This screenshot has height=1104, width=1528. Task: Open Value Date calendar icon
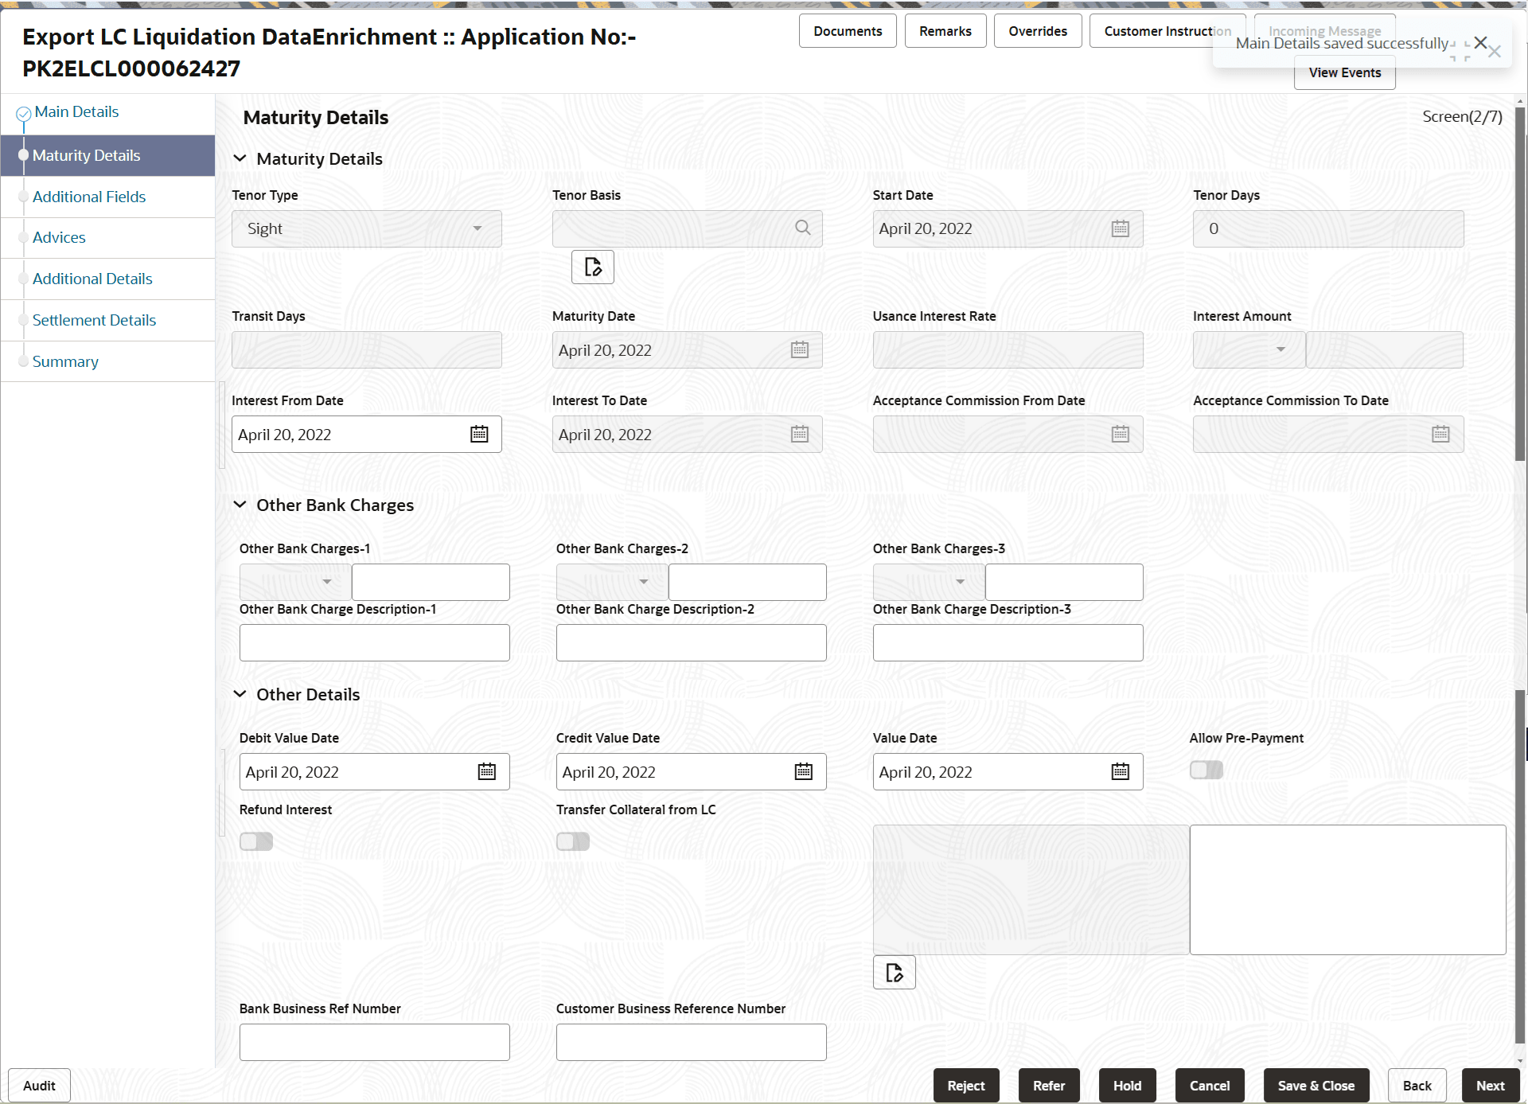point(1120,772)
